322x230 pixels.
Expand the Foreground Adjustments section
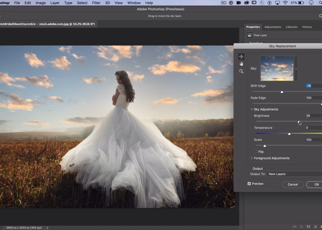(252, 158)
